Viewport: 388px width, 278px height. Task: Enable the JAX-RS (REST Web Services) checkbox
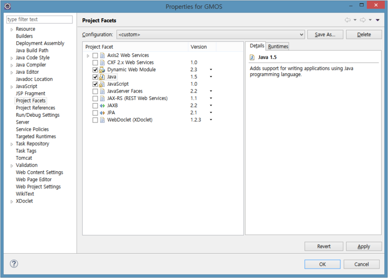pyautogui.click(x=95, y=98)
